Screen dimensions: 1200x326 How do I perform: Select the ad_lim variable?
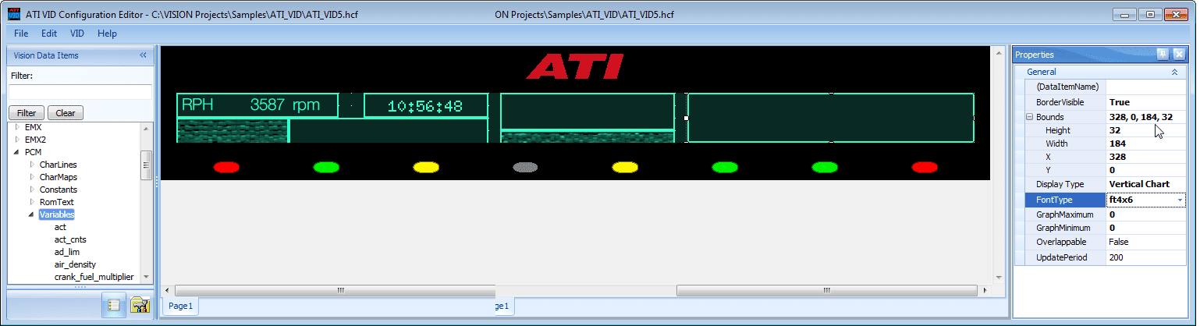pos(67,252)
